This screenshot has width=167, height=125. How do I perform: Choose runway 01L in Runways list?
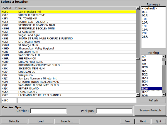pos(144,12)
